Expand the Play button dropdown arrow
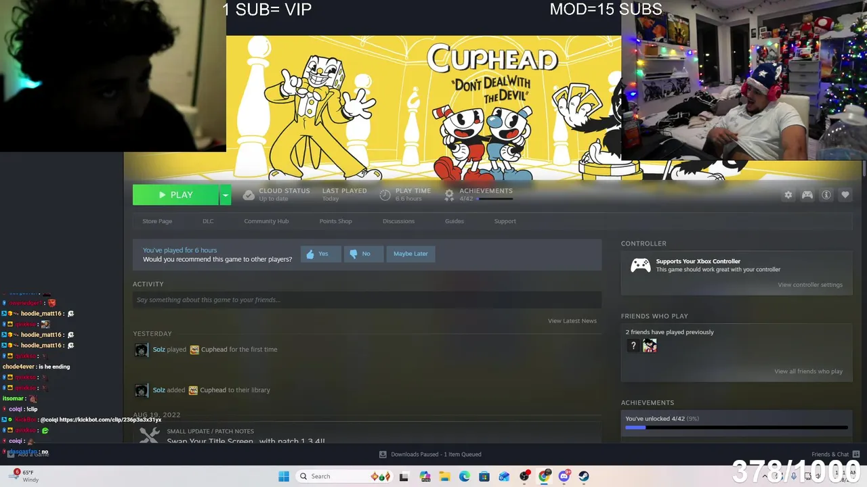The image size is (867, 487). 225,195
